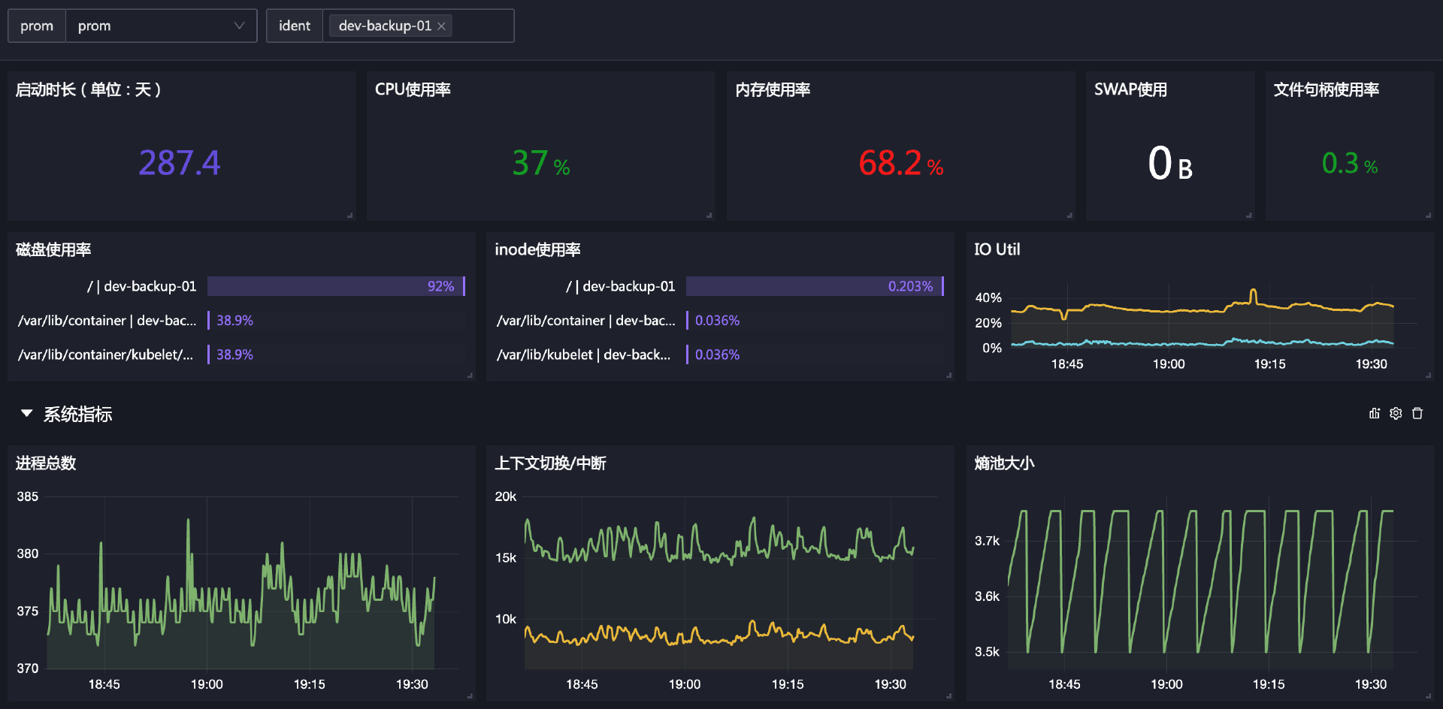Click the memory value 68.2 %
The width and height of the screenshot is (1443, 709).
point(900,163)
